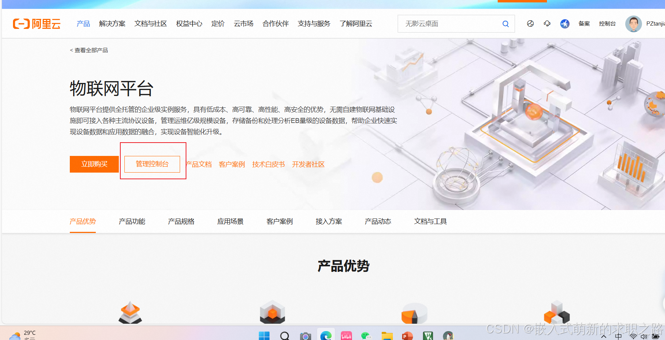
Task: Select the 接入方案 tab
Action: tap(329, 221)
